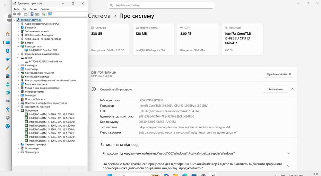Open the Графічна плата 128 MB card
This screenshot has height=176, width=321.
[x=153, y=39]
